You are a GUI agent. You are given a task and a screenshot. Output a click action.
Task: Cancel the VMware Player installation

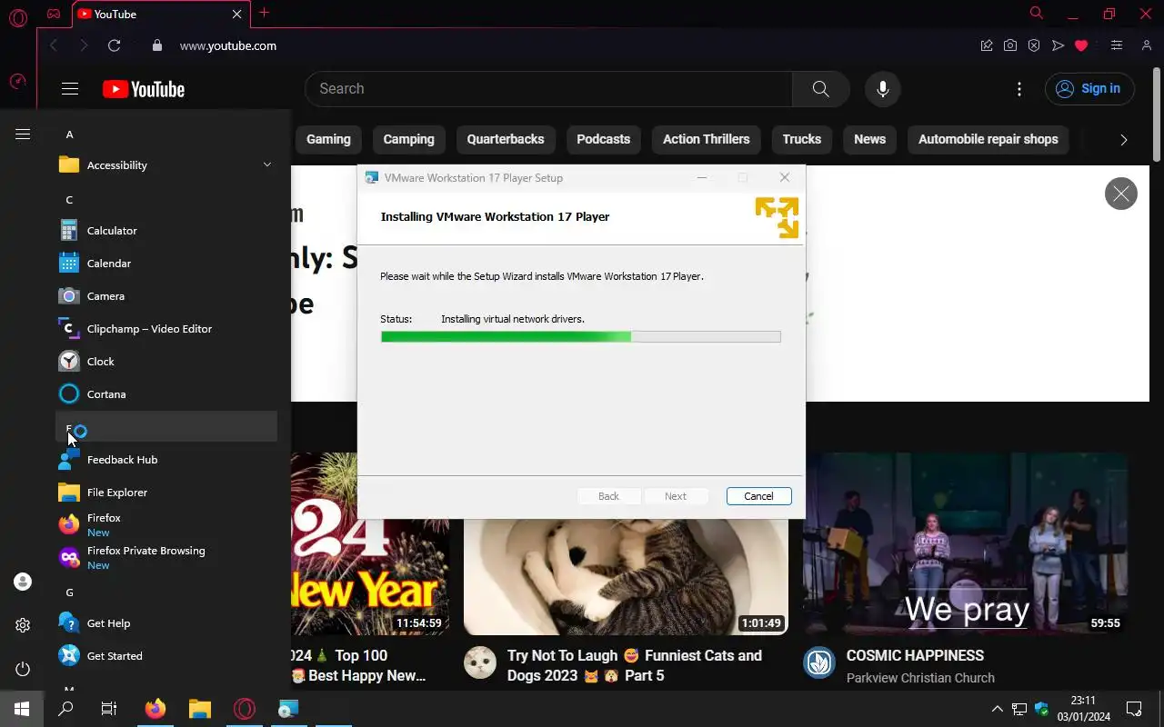[758, 496]
